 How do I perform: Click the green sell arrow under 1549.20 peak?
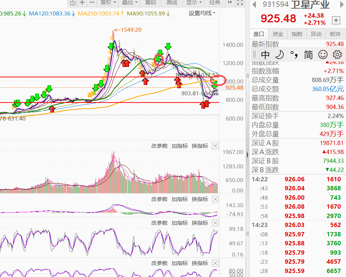[111, 46]
